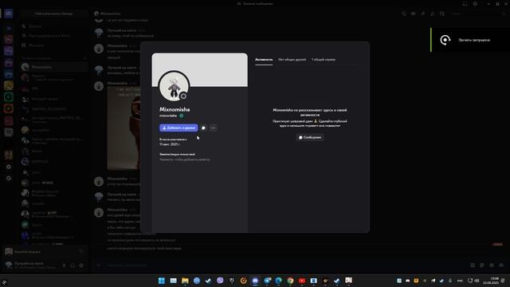Open Google Chrome from the taskbar

pyautogui.click(x=290, y=281)
